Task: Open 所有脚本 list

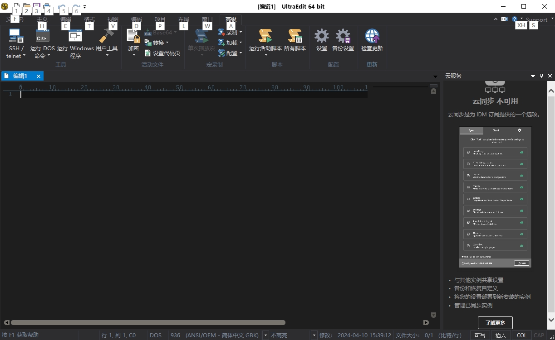Action: 295,36
